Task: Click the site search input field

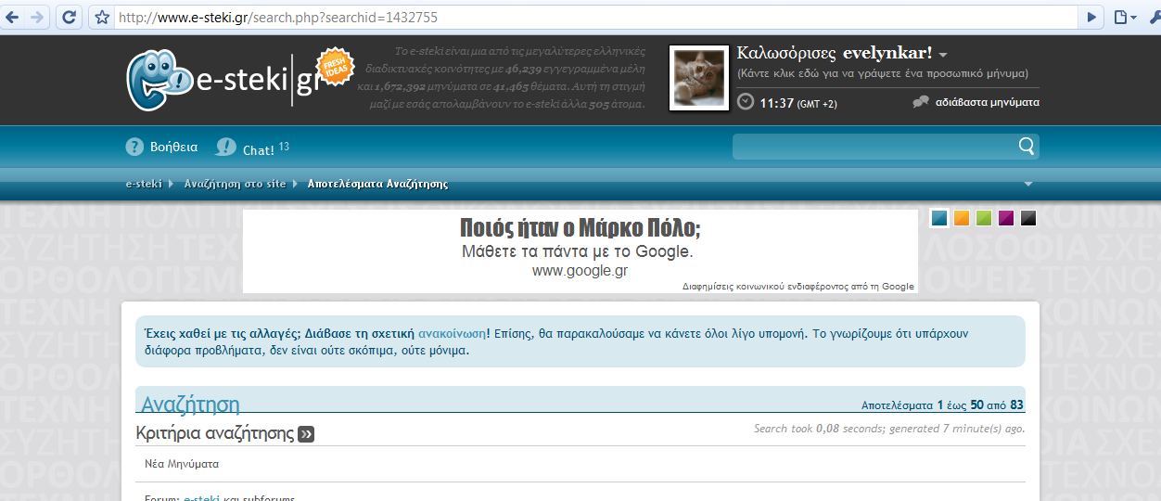Action: pyautogui.click(x=874, y=147)
